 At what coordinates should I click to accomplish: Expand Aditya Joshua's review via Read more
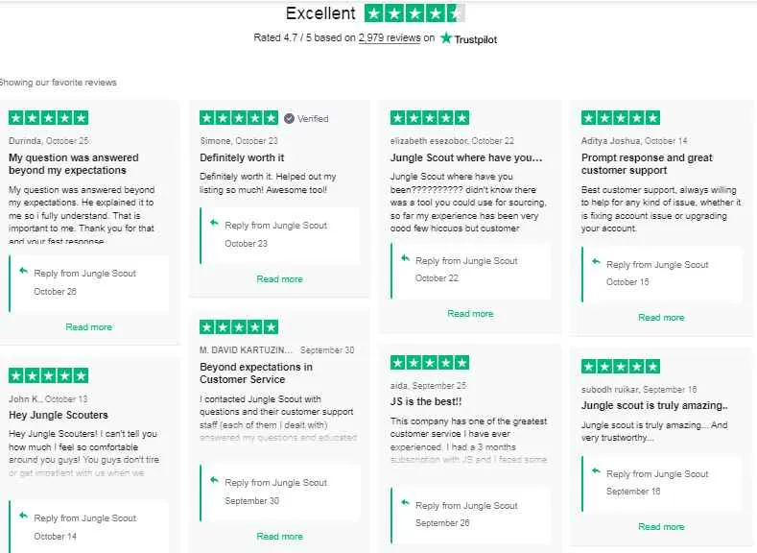point(661,318)
